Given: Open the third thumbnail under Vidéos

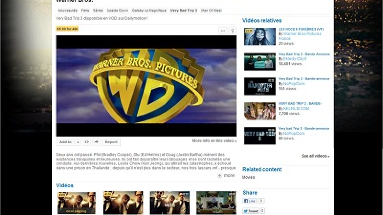Looking at the screenshot, I should pyautogui.click(x=170, y=203).
